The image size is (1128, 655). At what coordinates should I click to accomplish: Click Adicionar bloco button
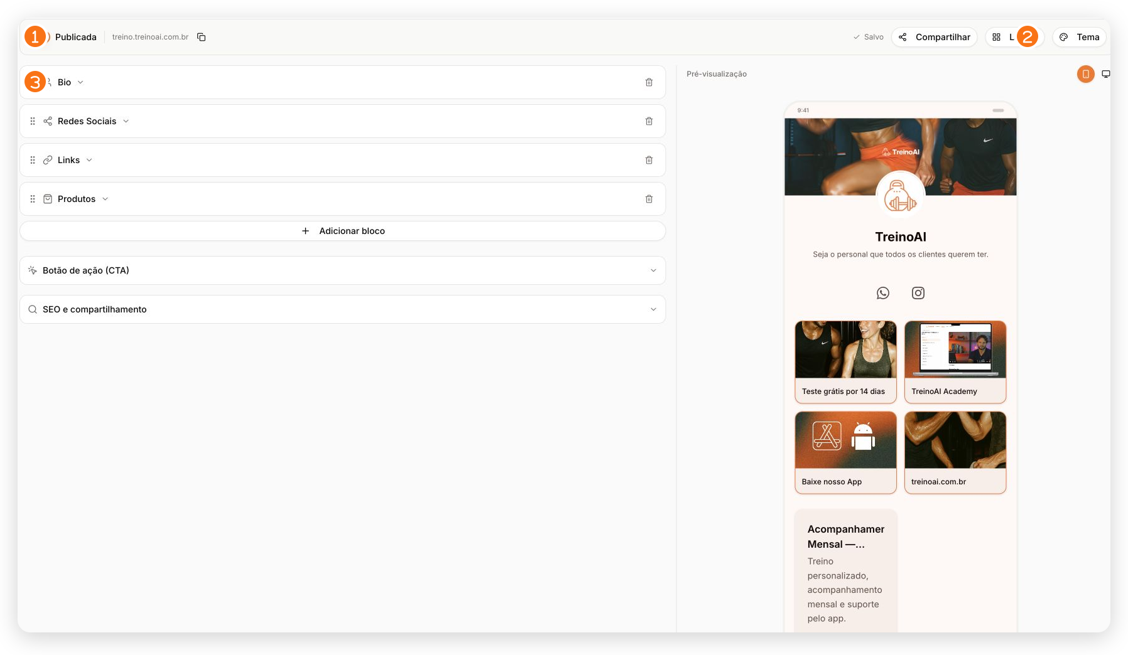click(x=343, y=231)
